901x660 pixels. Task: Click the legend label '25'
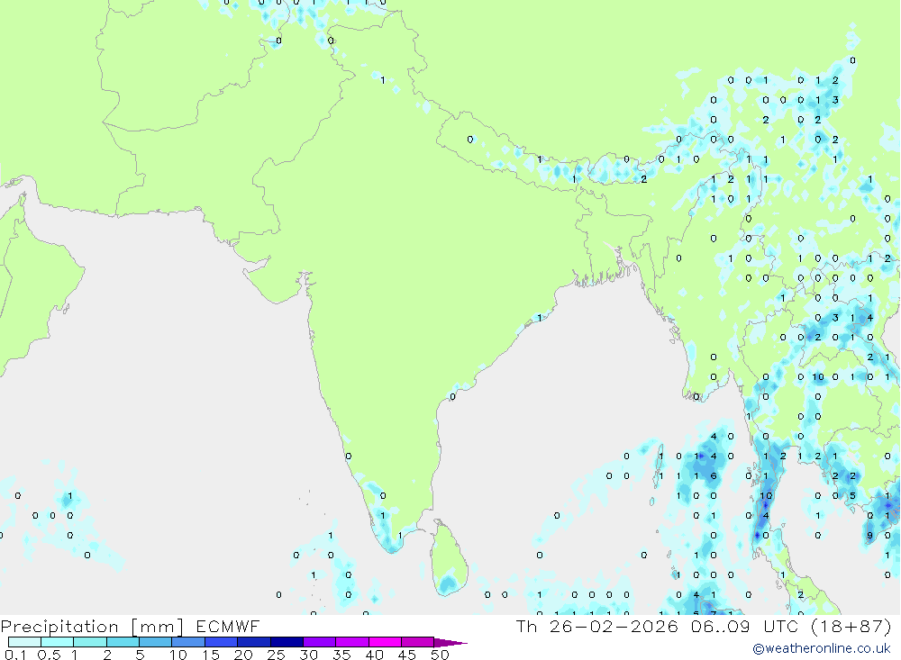point(276,655)
